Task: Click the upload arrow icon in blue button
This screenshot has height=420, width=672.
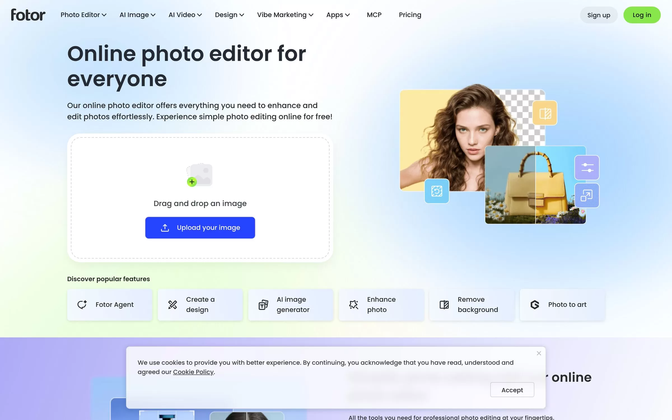Action: pyautogui.click(x=165, y=228)
